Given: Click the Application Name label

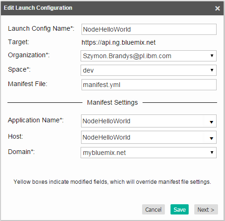Looking at the screenshot, I should tap(36, 120).
